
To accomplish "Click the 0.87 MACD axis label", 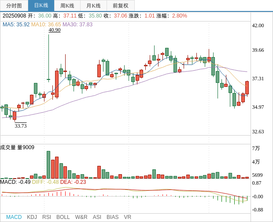I will click(256, 183).
